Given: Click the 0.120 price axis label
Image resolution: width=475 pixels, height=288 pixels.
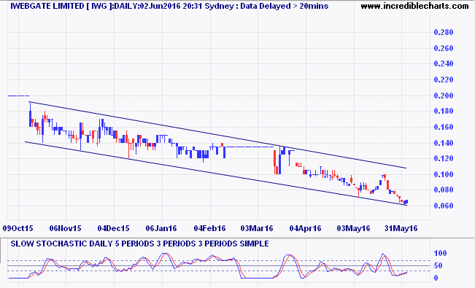Looking at the screenshot, I should tap(444, 158).
